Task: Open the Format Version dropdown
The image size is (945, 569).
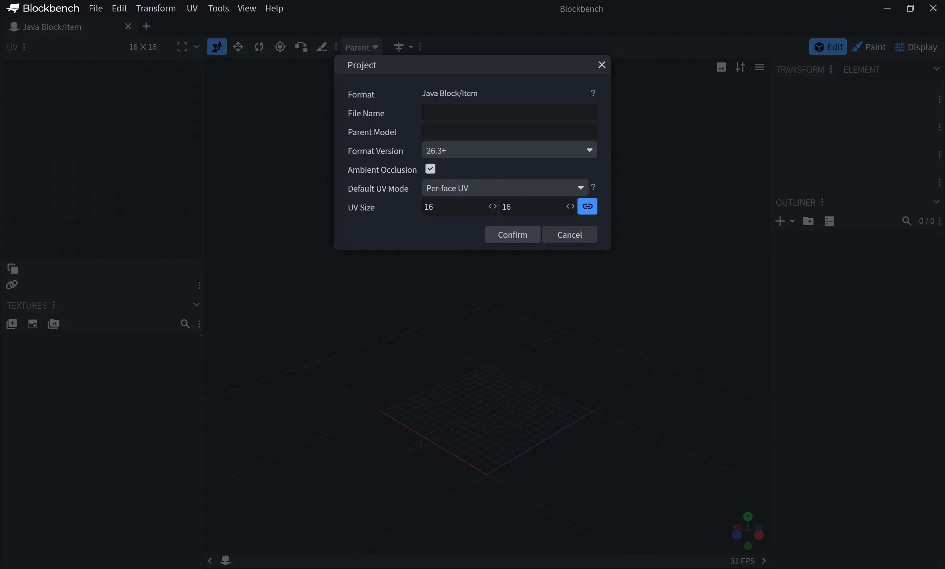Action: click(x=510, y=150)
